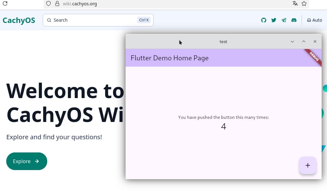Minimize the test window with down chevron
Screen dimensions: 327x193
292,41
